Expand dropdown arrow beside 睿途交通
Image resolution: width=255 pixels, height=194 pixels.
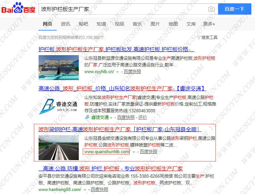point(111,118)
